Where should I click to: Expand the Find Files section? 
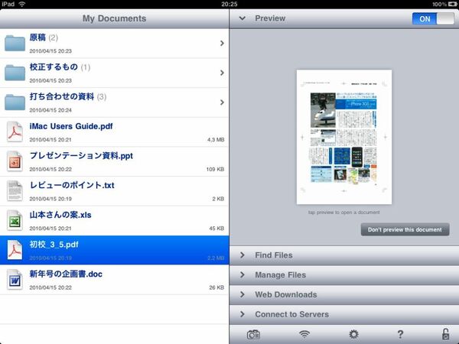[x=344, y=255]
